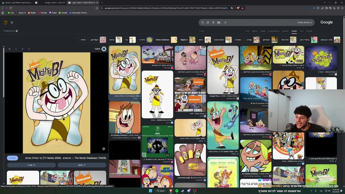Open the Google account avatar
The image size is (345, 194).
coord(5,22)
